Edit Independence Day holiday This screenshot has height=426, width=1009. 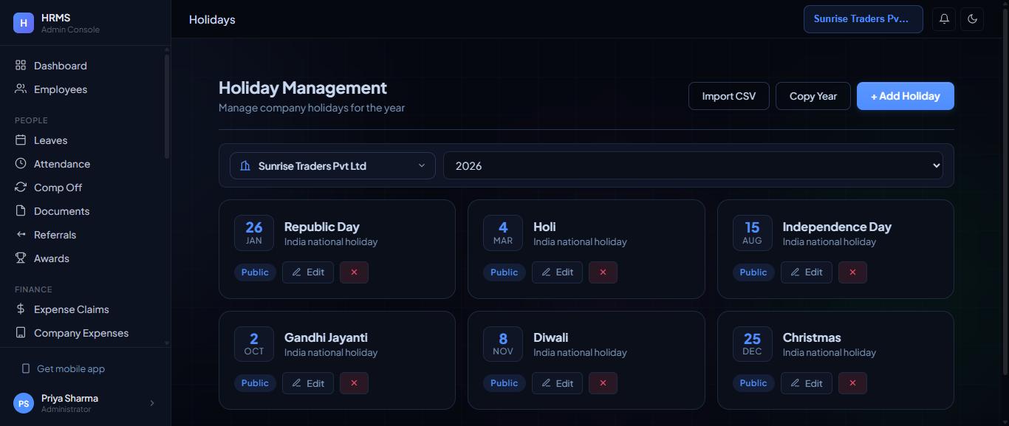click(807, 272)
